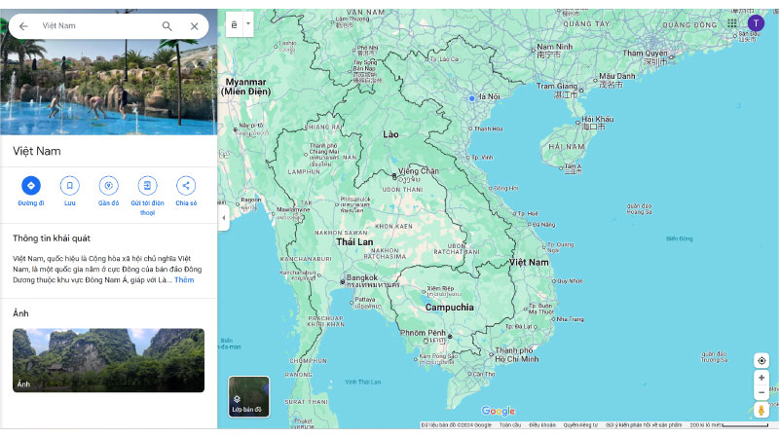Click the Tp. Vinh city label
The width and height of the screenshot is (779, 438).
click(x=482, y=158)
